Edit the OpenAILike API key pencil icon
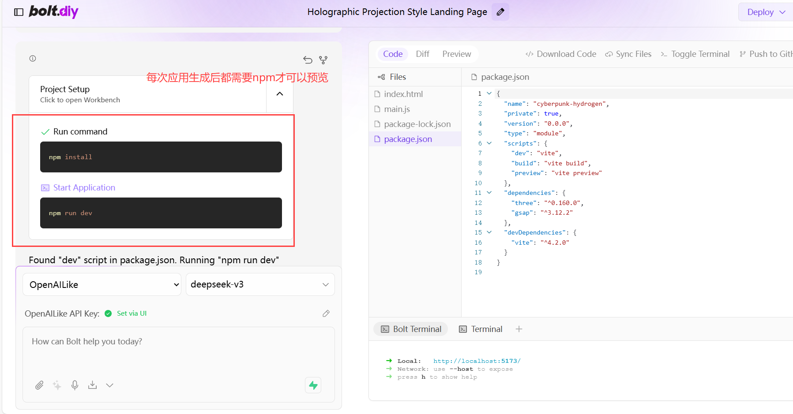Screen dimensions: 793x414 point(326,313)
